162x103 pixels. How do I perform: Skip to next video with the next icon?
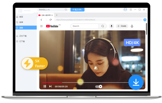click(50, 86)
